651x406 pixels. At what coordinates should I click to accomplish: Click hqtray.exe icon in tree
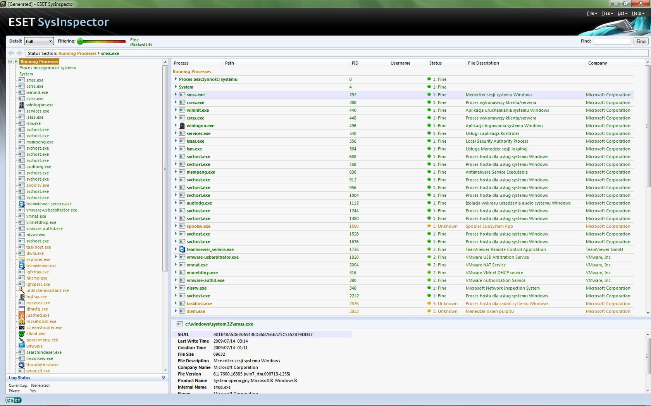pyautogui.click(x=22, y=297)
